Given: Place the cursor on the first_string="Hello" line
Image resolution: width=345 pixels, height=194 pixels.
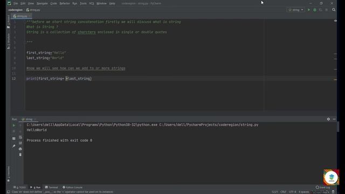Looking at the screenshot, I should tap(46, 53).
